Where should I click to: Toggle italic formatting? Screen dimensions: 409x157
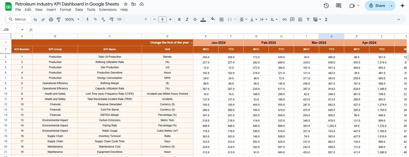click(187, 19)
